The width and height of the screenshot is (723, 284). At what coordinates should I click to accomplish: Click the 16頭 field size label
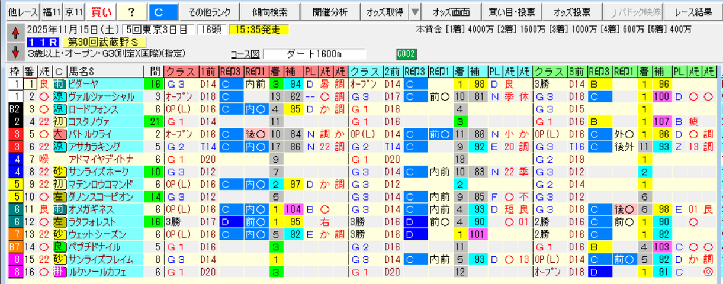[x=213, y=29]
